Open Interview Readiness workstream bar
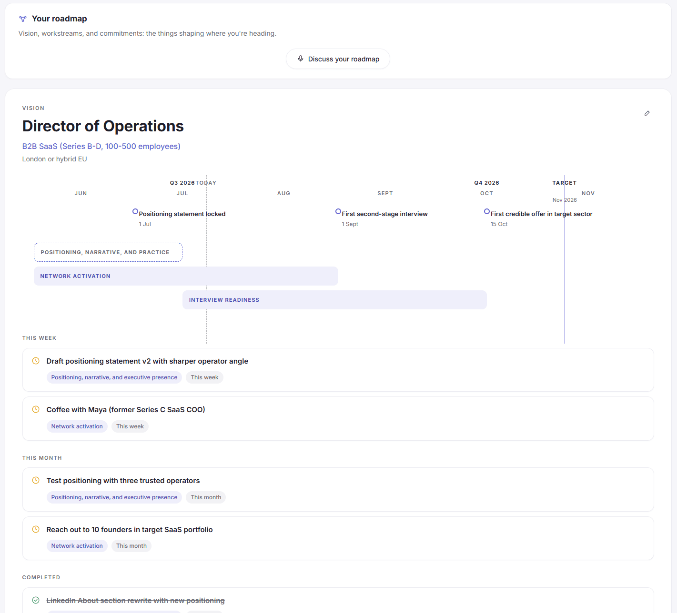This screenshot has height=613, width=677. 334,300
